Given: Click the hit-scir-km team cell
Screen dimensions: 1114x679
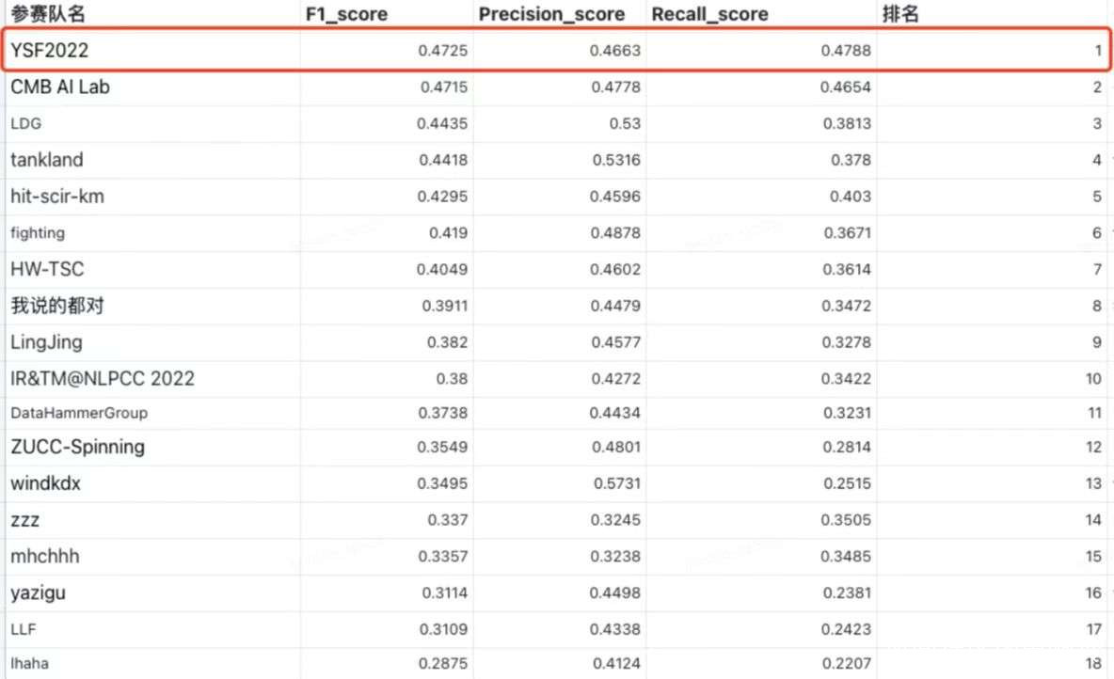Looking at the screenshot, I should (56, 197).
